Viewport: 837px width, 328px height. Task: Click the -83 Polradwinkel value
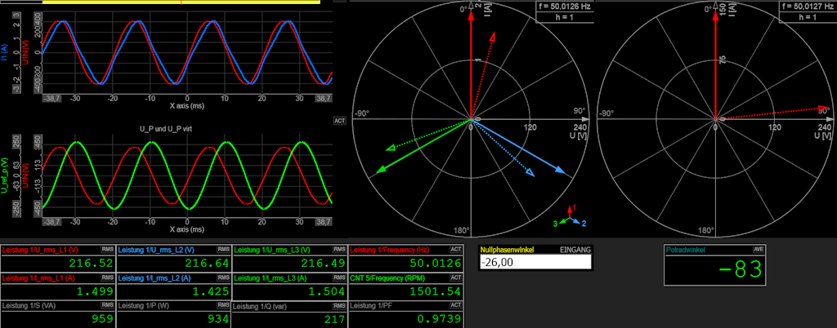point(739,270)
